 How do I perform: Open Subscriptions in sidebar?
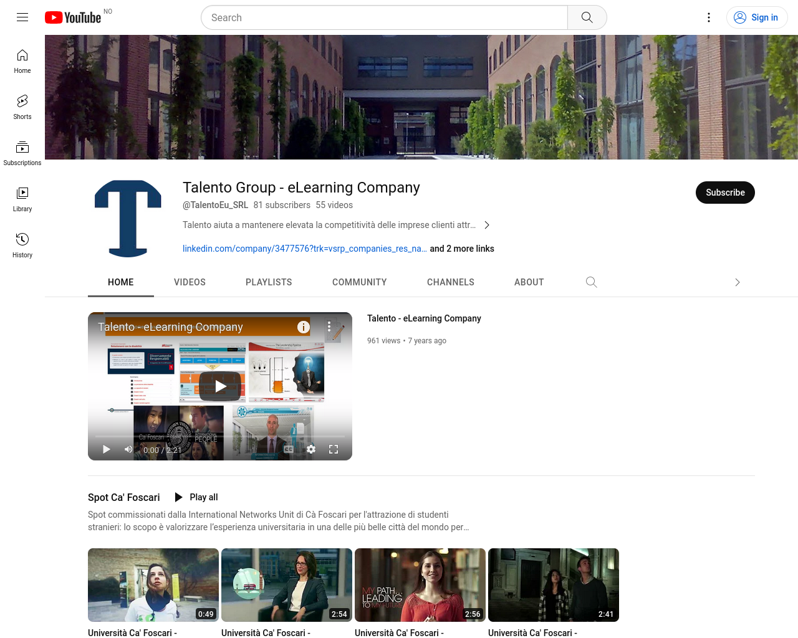[x=22, y=153]
